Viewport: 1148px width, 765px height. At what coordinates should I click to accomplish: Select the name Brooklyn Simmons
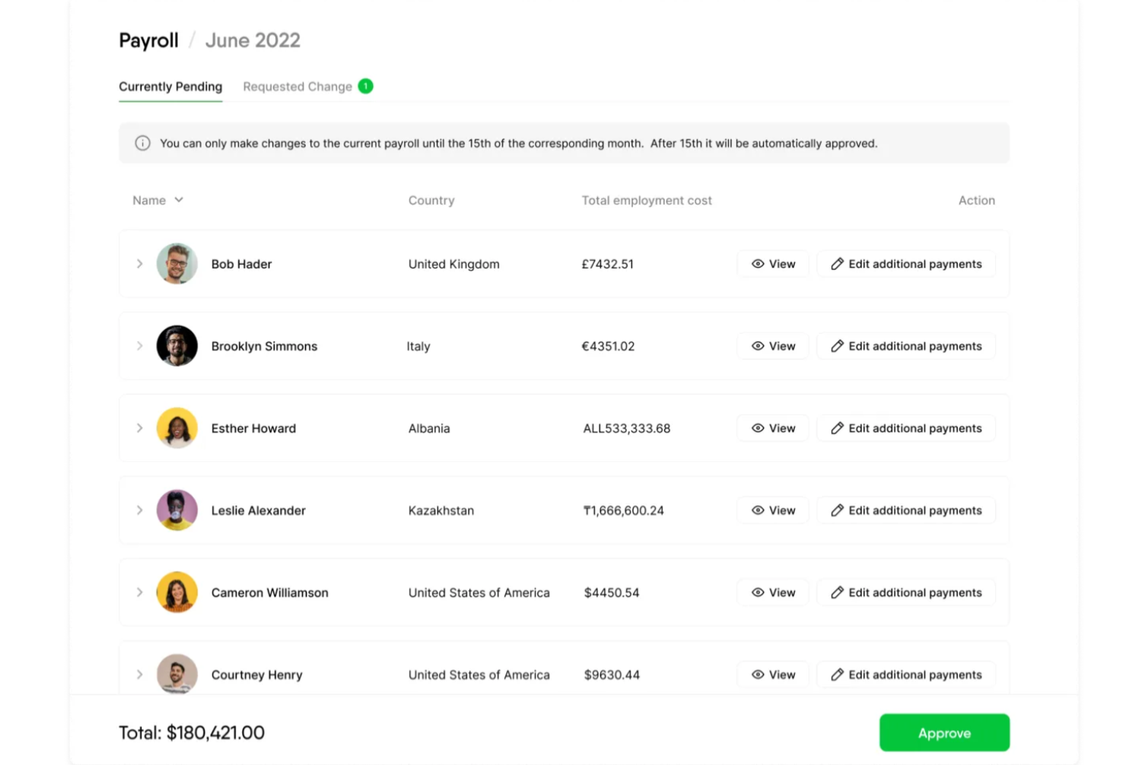pyautogui.click(x=265, y=346)
